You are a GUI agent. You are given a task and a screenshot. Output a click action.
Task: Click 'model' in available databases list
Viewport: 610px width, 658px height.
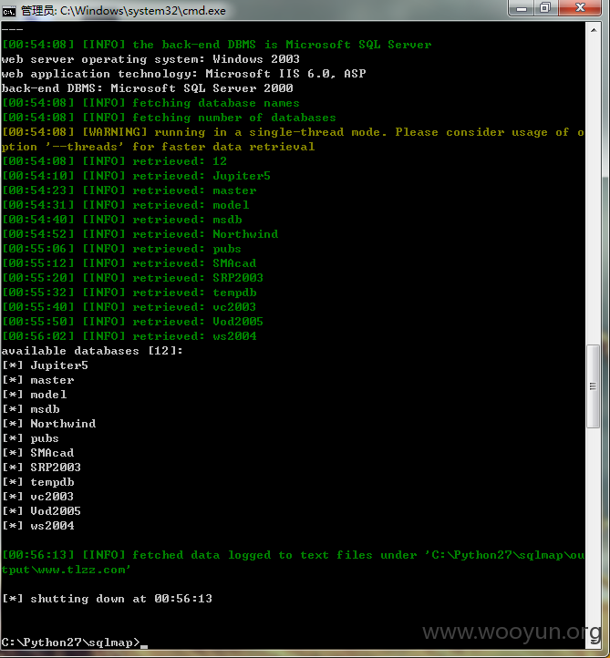click(x=48, y=395)
